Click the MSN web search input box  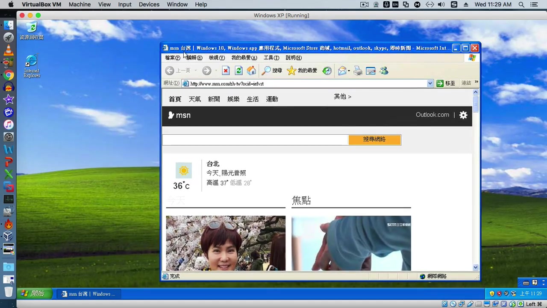coord(255,140)
